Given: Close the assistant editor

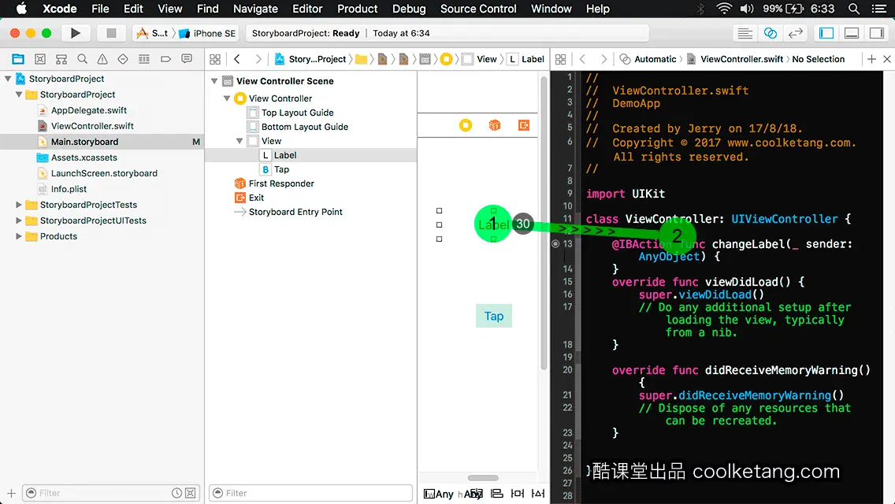Looking at the screenshot, I should (x=887, y=59).
